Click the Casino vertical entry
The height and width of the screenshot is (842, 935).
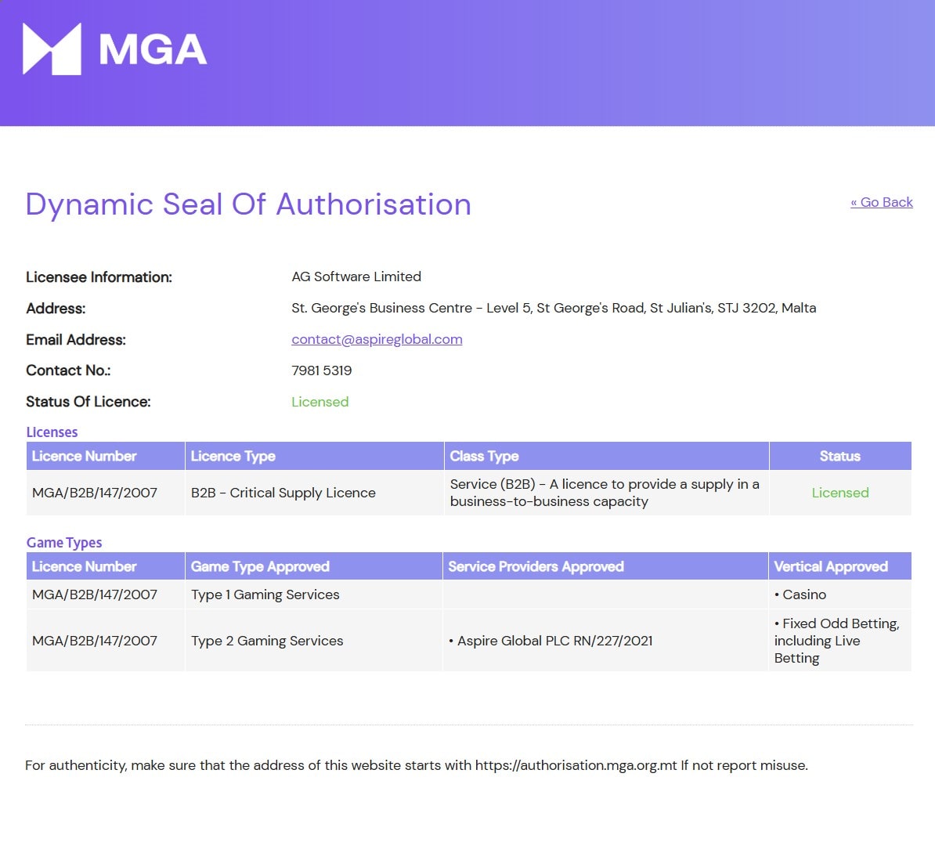[803, 594]
